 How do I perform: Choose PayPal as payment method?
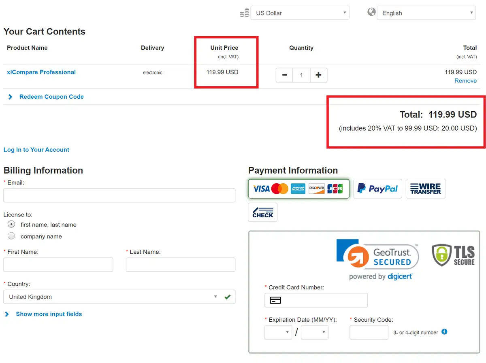tap(377, 189)
